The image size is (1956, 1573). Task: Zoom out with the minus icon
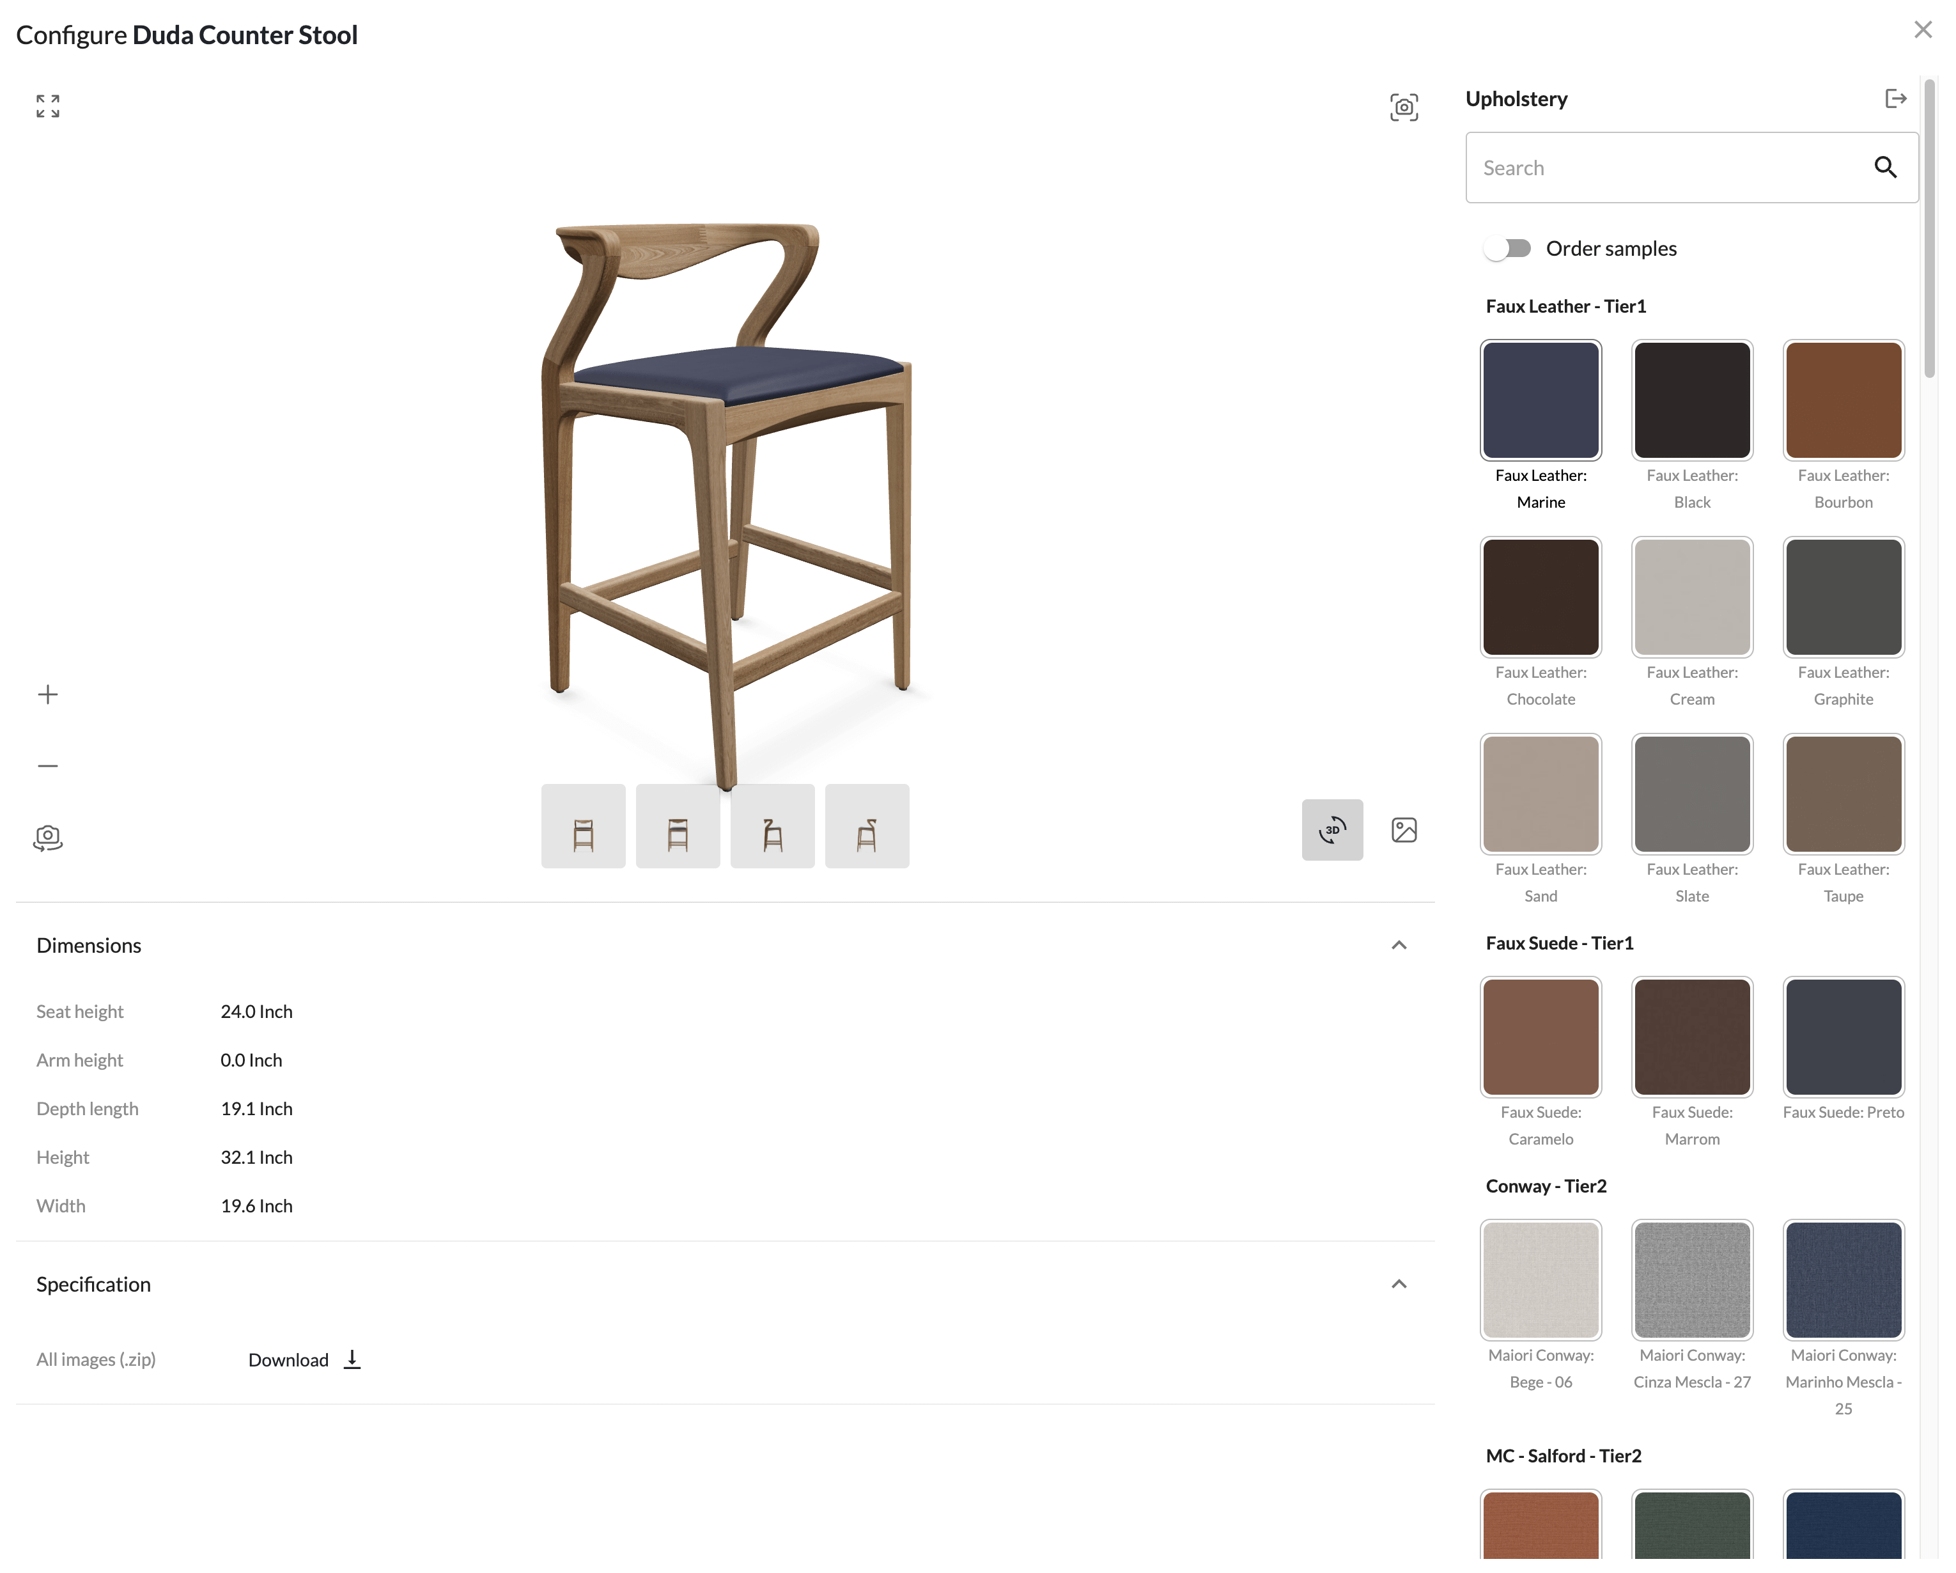[x=48, y=765]
